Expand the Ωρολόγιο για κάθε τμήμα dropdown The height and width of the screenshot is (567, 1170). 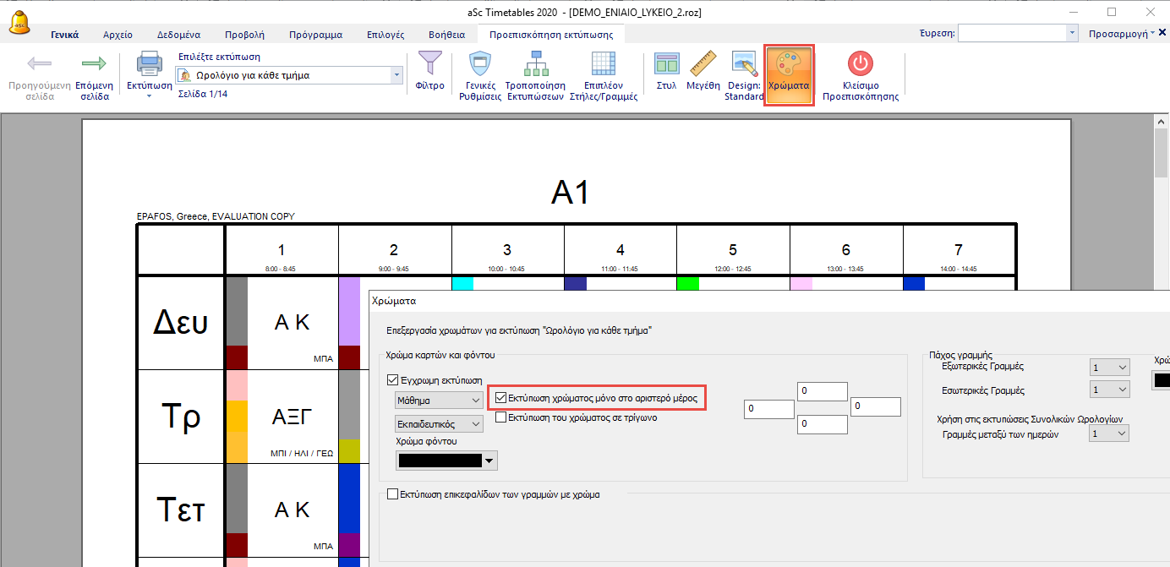(396, 75)
